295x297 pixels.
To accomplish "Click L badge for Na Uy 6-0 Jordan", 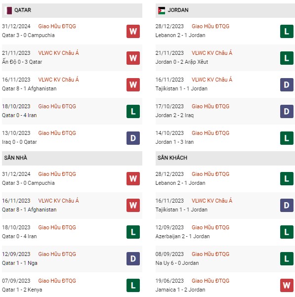I will [x=287, y=258].
